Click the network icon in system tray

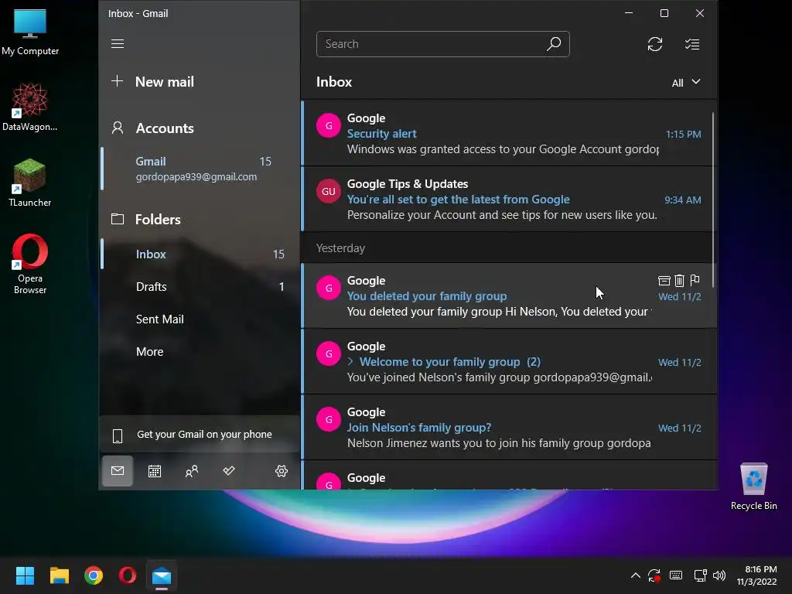(700, 575)
